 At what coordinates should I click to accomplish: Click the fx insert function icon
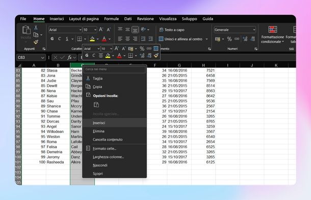click(69, 57)
